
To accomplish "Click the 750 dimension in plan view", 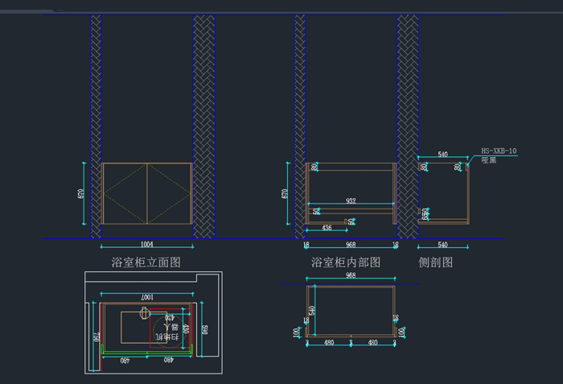I will 96,337.
